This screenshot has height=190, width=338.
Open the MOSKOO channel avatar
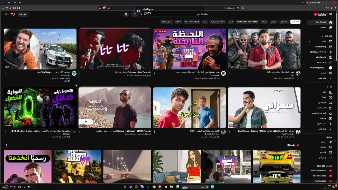(x=223, y=132)
